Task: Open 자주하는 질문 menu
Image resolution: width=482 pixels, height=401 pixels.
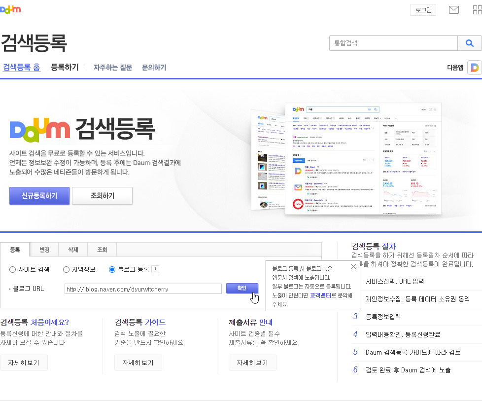Action: [113, 68]
